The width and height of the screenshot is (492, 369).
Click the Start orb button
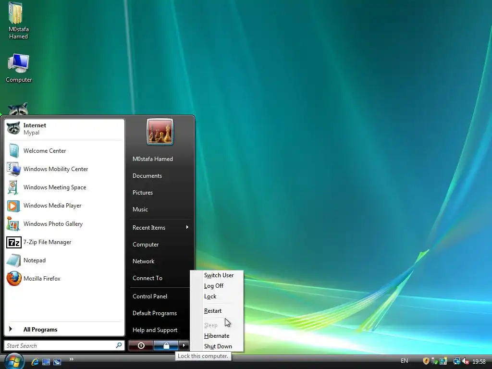coord(13,361)
